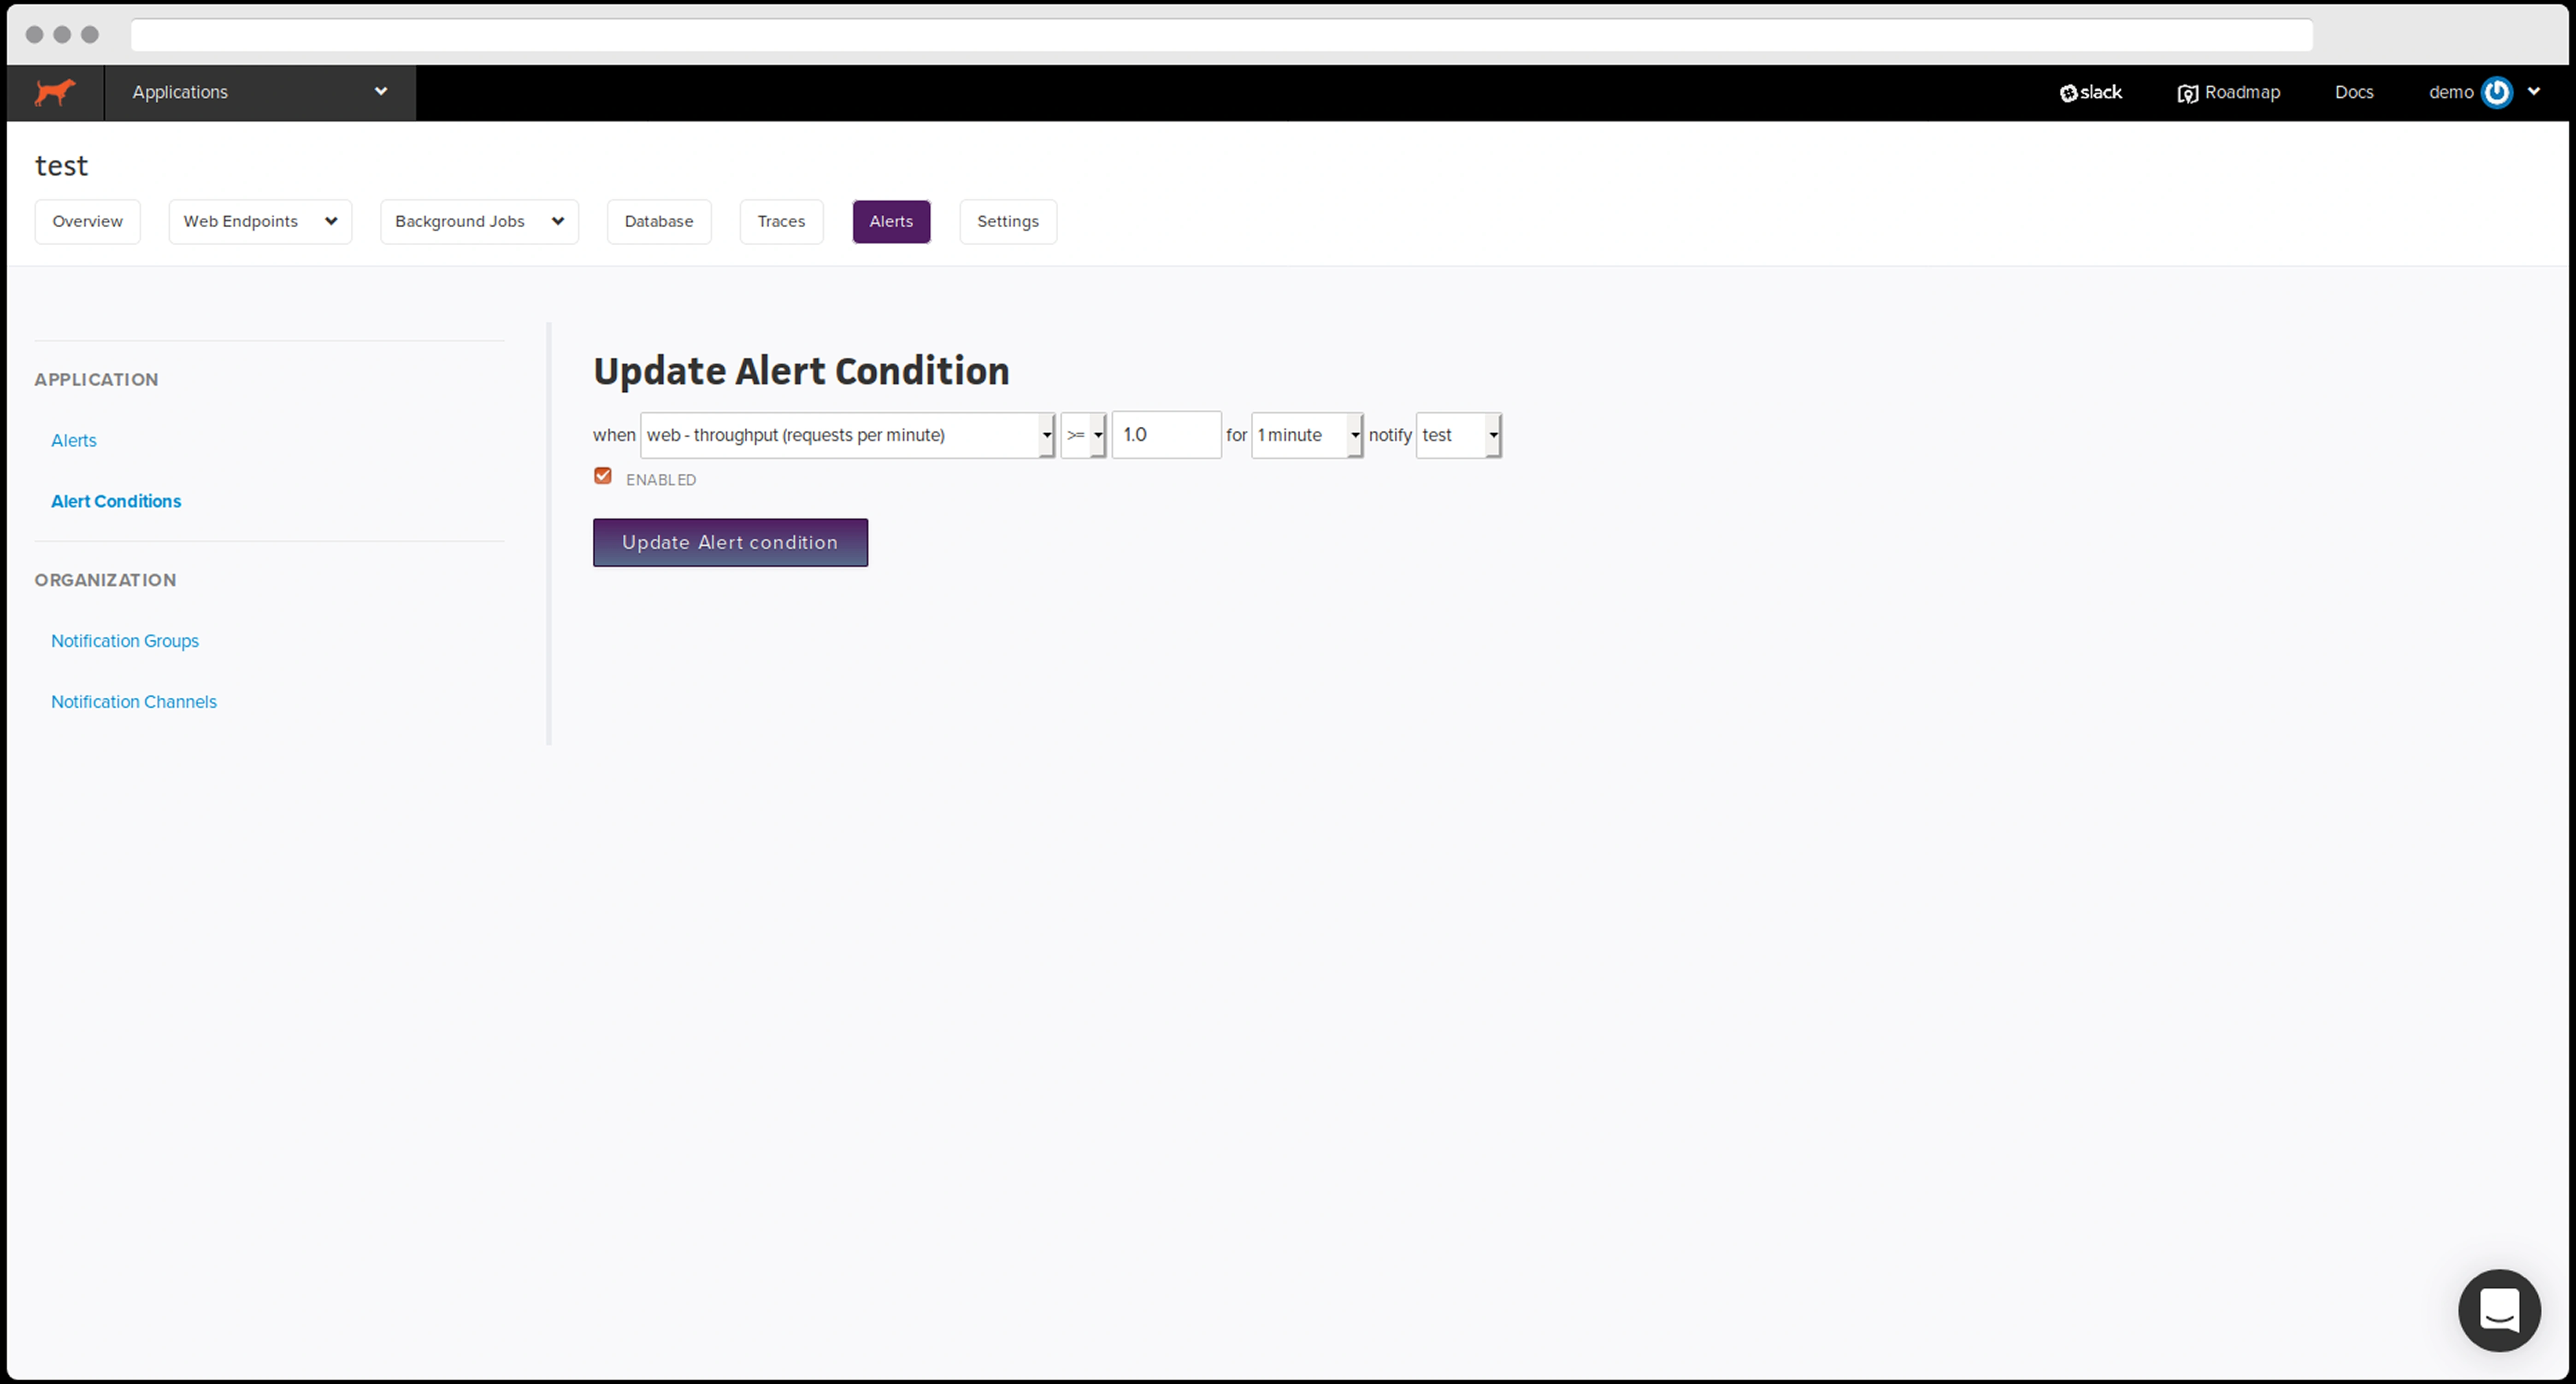The width and height of the screenshot is (2576, 1384).
Task: Open the Notification Channels link
Action: (133, 702)
